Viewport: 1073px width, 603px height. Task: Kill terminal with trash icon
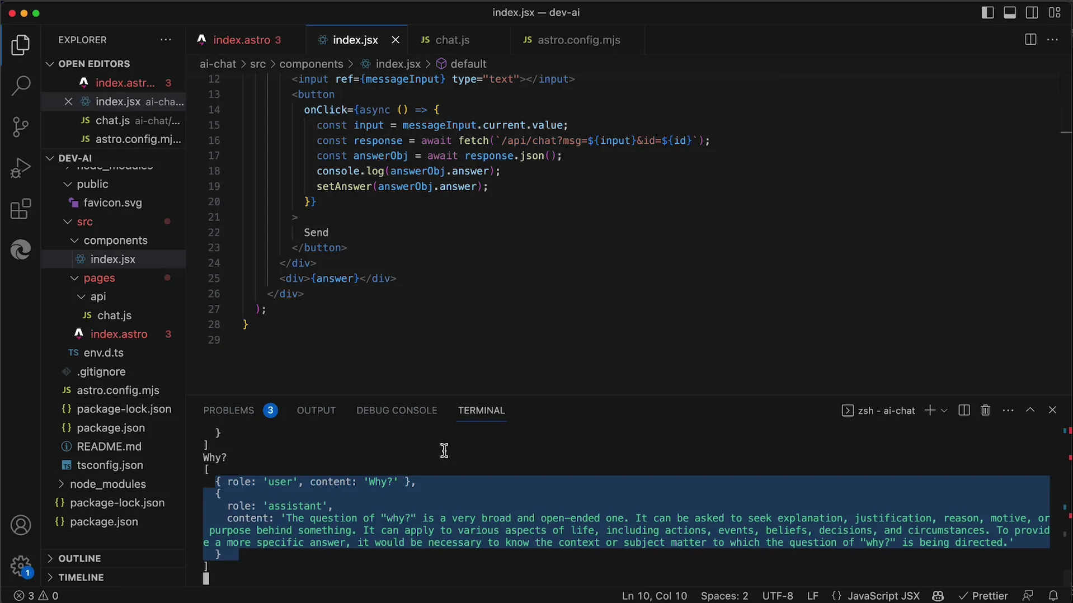pos(986,410)
